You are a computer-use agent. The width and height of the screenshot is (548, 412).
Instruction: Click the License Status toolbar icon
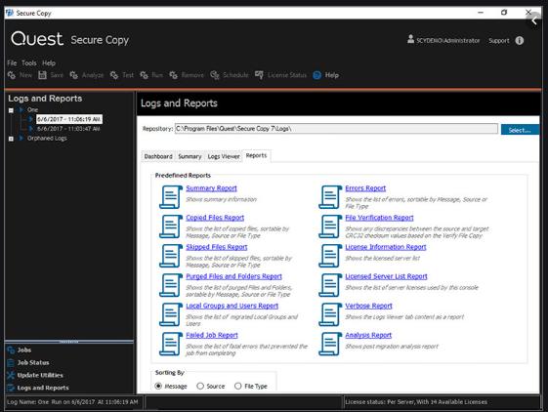[259, 75]
